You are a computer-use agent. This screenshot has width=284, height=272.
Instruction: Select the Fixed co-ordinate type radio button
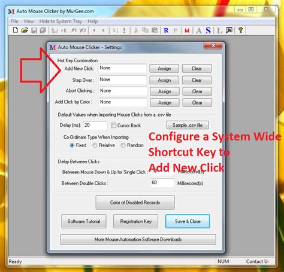72,145
